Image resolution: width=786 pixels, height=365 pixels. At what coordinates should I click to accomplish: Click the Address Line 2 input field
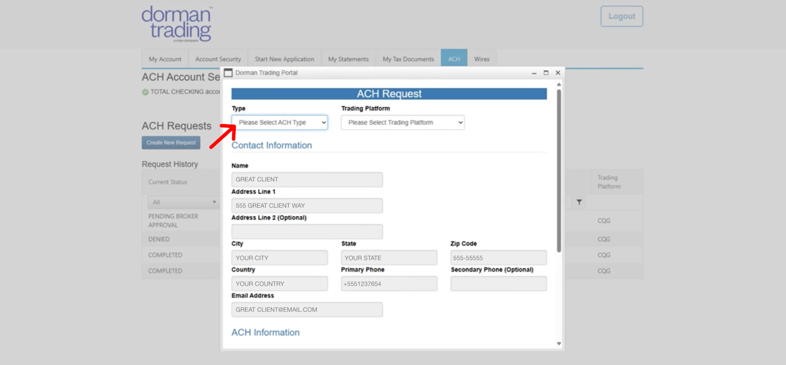[x=307, y=232]
